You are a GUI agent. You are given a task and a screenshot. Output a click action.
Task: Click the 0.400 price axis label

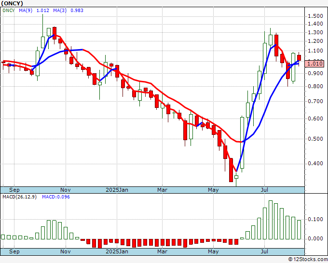pos(315,163)
